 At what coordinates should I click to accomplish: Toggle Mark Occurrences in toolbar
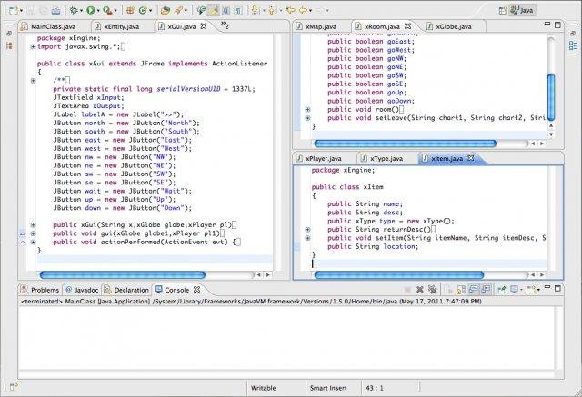pyautogui.click(x=214, y=10)
